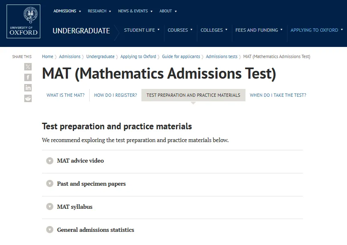Open Applying to Oxford breadcrumb link
Screen dimensions: 347x245
click(138, 56)
